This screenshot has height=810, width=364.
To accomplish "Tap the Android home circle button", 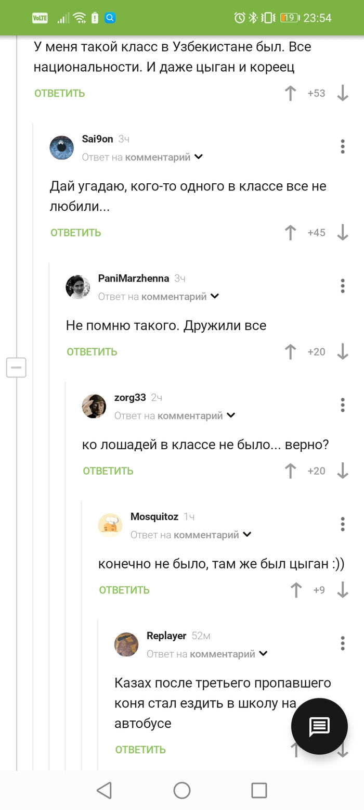I will pos(181,790).
